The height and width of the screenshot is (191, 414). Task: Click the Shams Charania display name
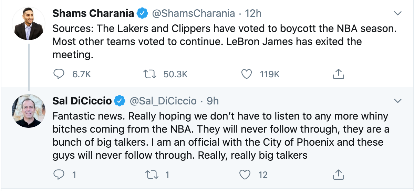tap(93, 13)
